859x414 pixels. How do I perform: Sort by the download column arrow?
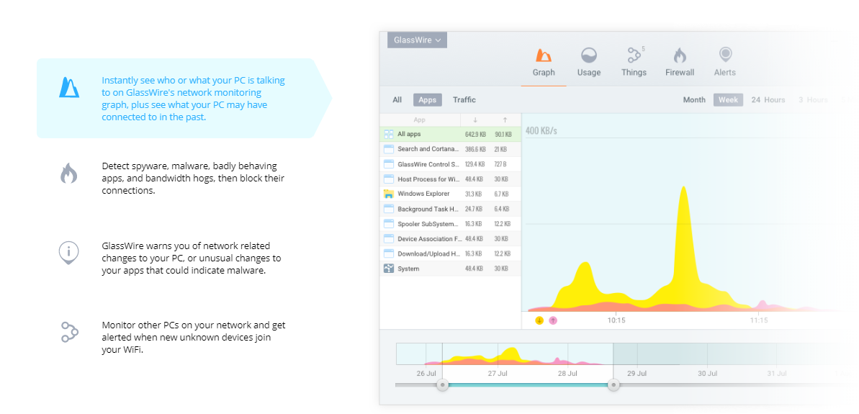tap(475, 120)
